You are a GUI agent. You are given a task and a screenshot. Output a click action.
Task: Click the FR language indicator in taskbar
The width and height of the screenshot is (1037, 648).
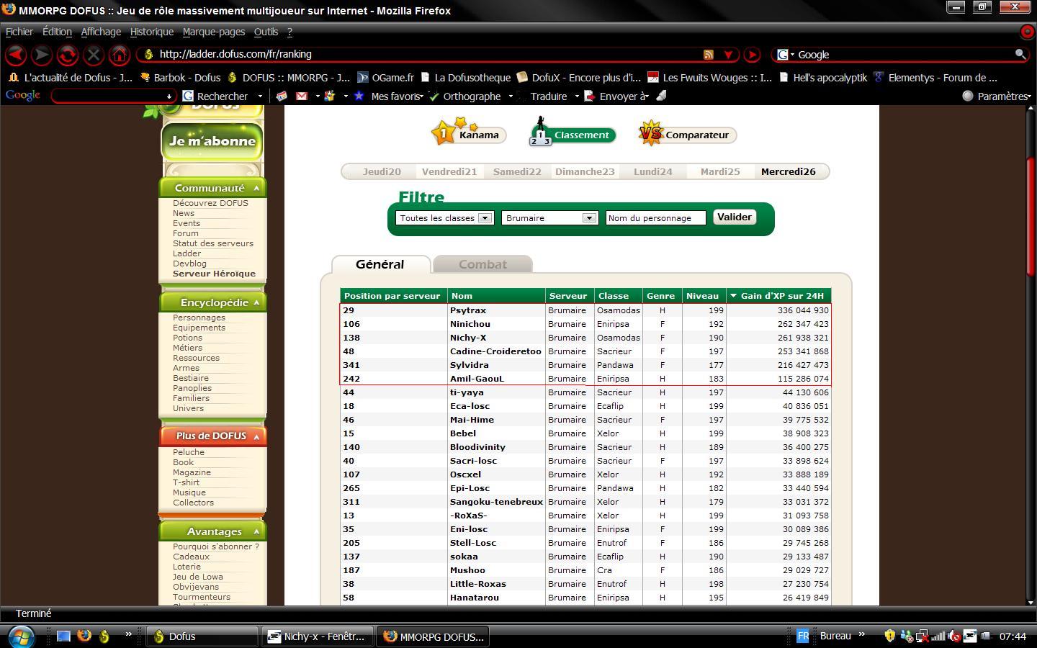coord(802,636)
